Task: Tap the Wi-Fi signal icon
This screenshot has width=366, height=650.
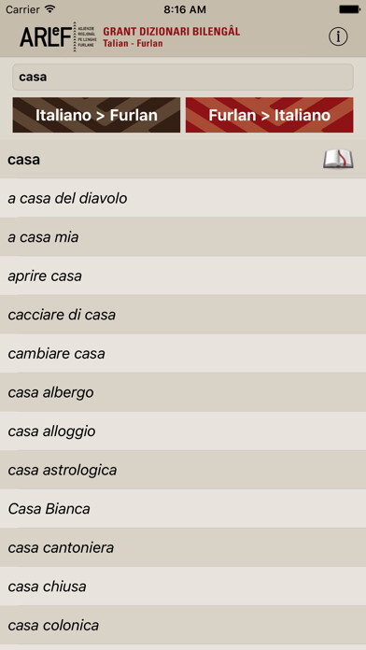Action: point(49,9)
